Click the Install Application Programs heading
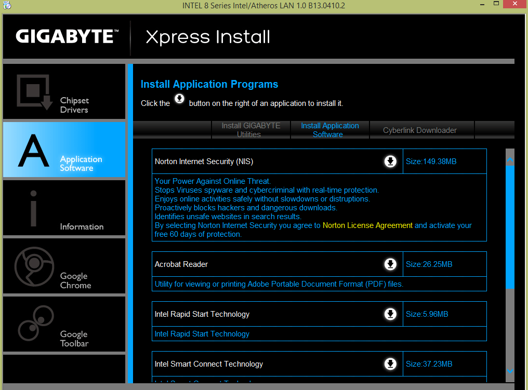This screenshot has width=528, height=390. point(209,84)
